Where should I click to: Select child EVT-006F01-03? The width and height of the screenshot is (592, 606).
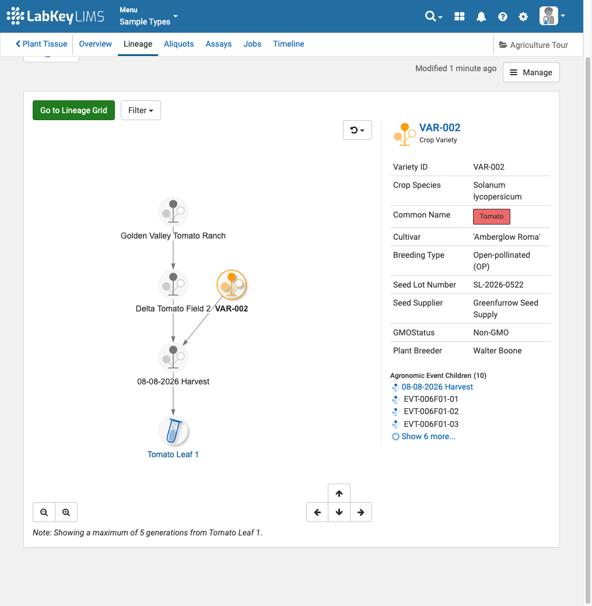click(431, 425)
